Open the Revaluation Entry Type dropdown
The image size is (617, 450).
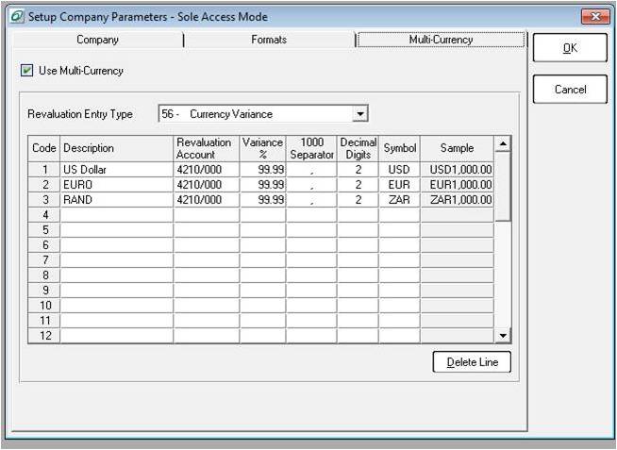point(359,114)
